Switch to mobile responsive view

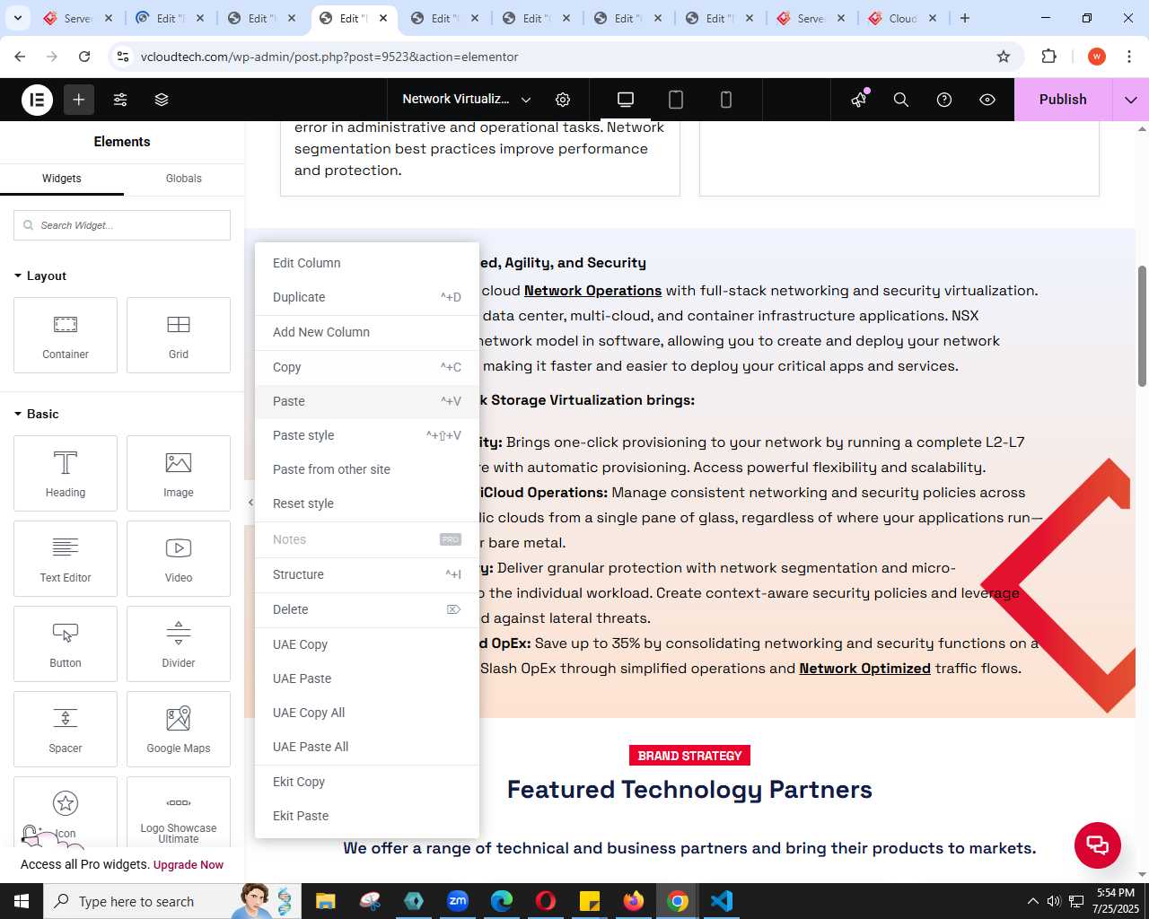(726, 100)
